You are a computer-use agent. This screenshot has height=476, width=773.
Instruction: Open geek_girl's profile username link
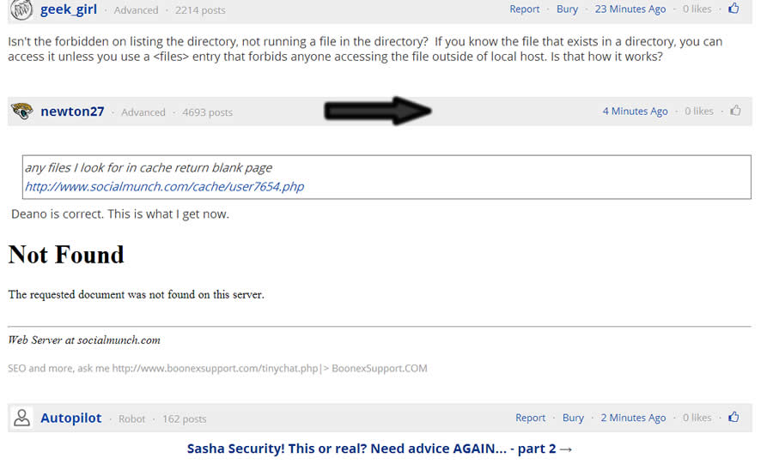click(x=69, y=9)
